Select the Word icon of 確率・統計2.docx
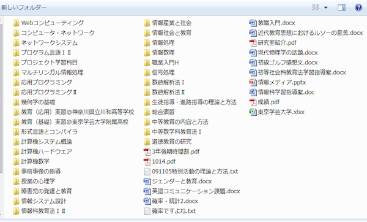The width and height of the screenshot is (367, 222). (147, 201)
